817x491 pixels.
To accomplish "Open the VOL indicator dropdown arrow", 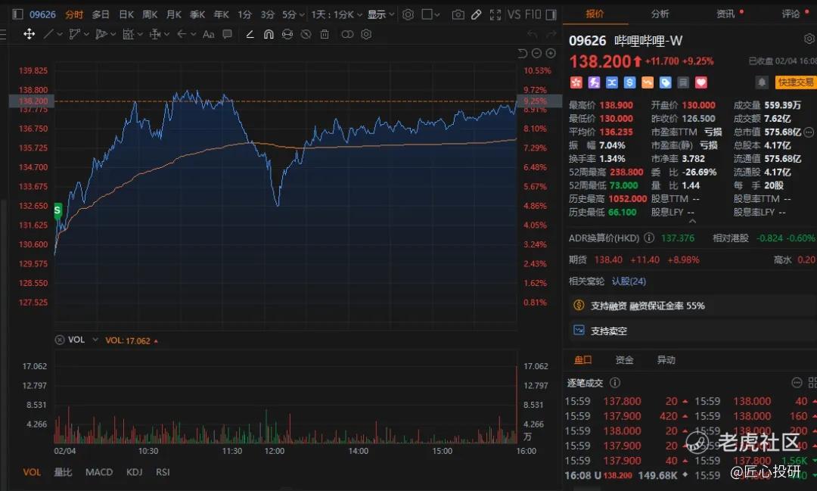I will point(95,340).
